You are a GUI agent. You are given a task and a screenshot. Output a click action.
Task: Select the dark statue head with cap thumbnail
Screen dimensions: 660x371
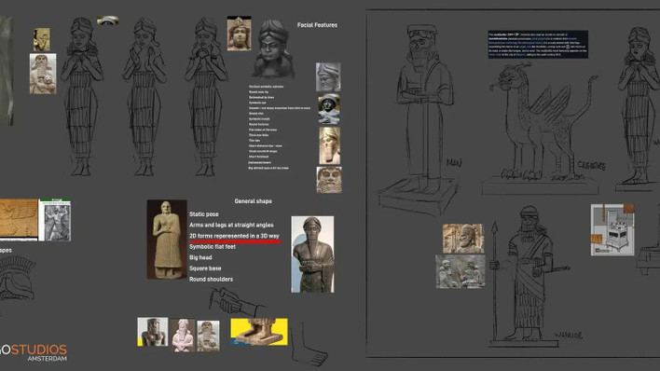pyautogui.click(x=329, y=109)
